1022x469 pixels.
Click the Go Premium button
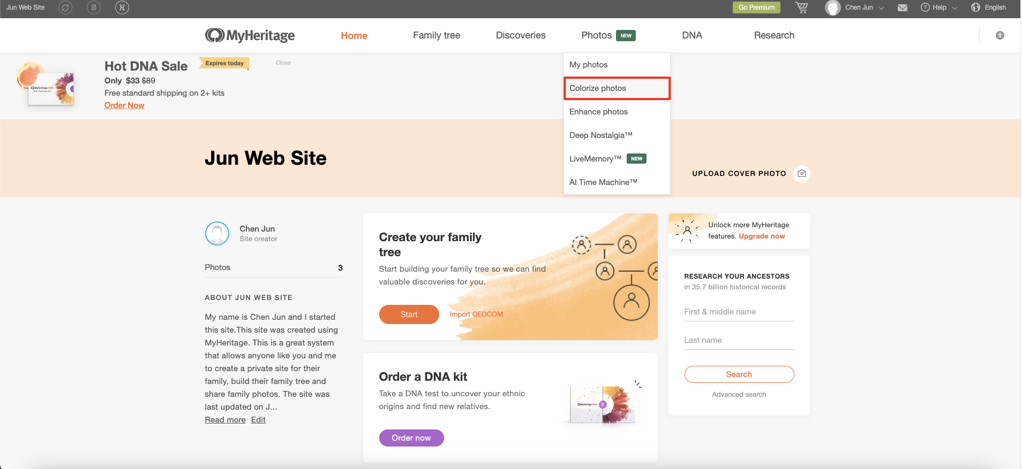click(x=756, y=7)
